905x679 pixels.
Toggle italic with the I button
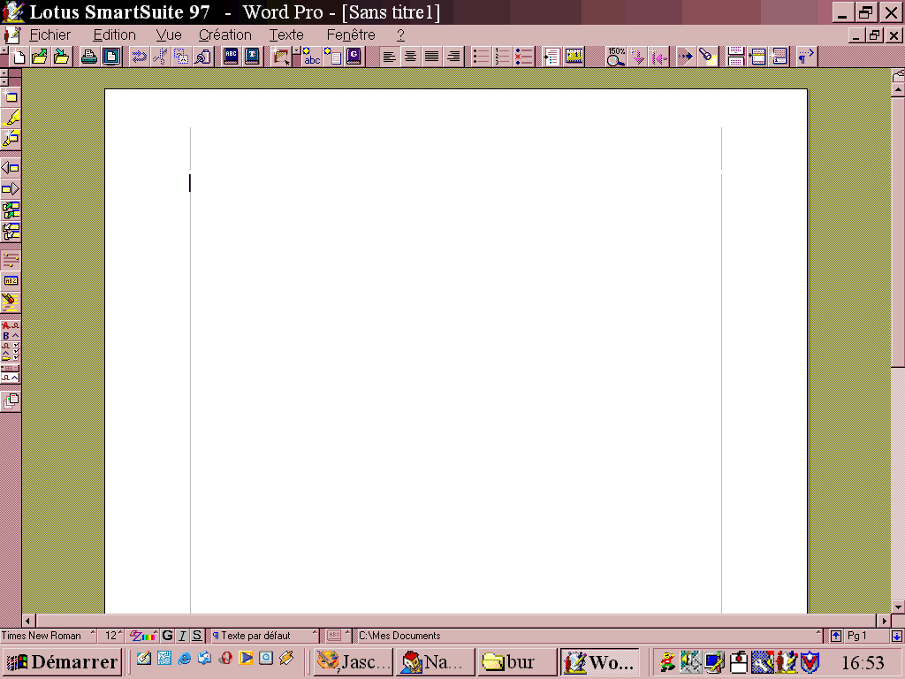182,636
